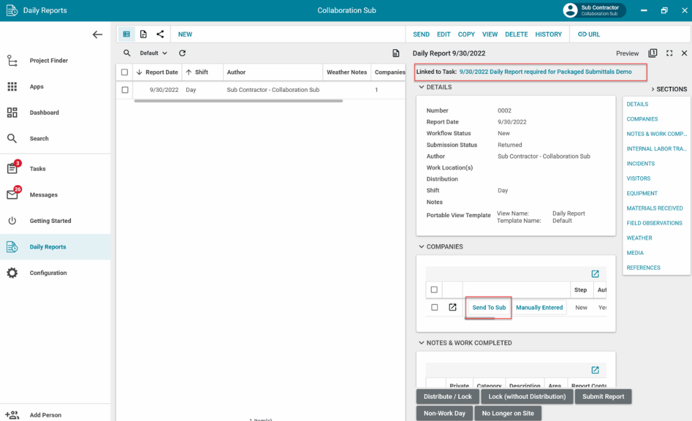The width and height of the screenshot is (692, 421).
Task: Open the linked task hyperlink
Action: click(545, 72)
